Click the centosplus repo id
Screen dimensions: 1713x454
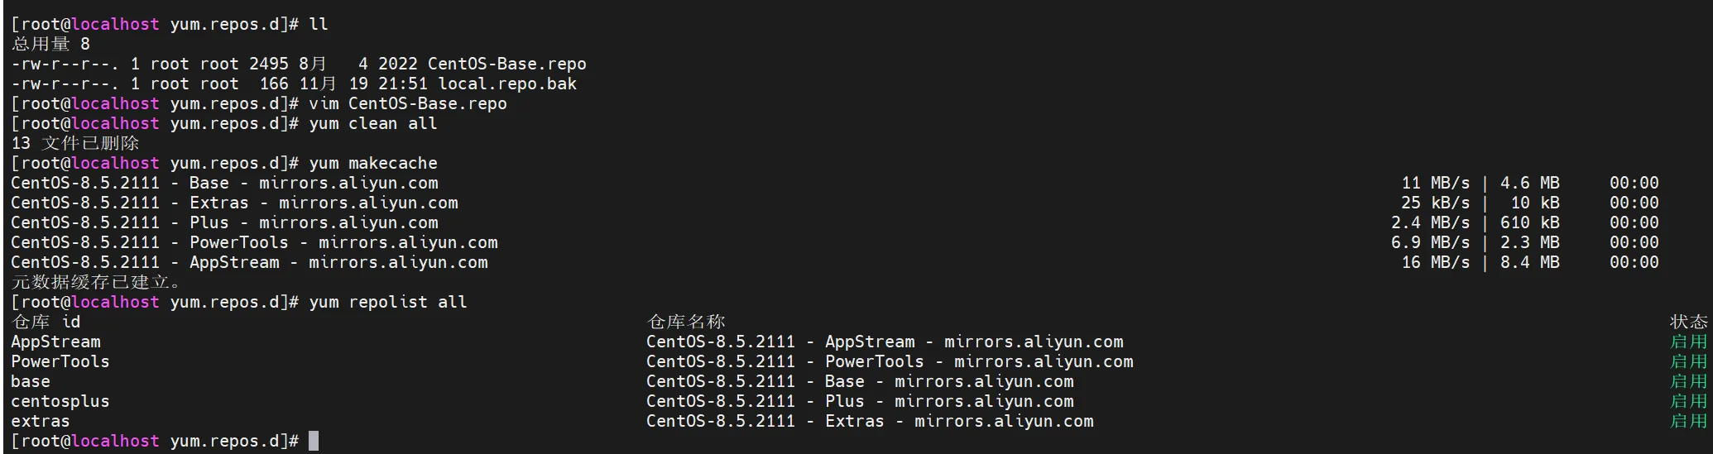[x=60, y=401]
